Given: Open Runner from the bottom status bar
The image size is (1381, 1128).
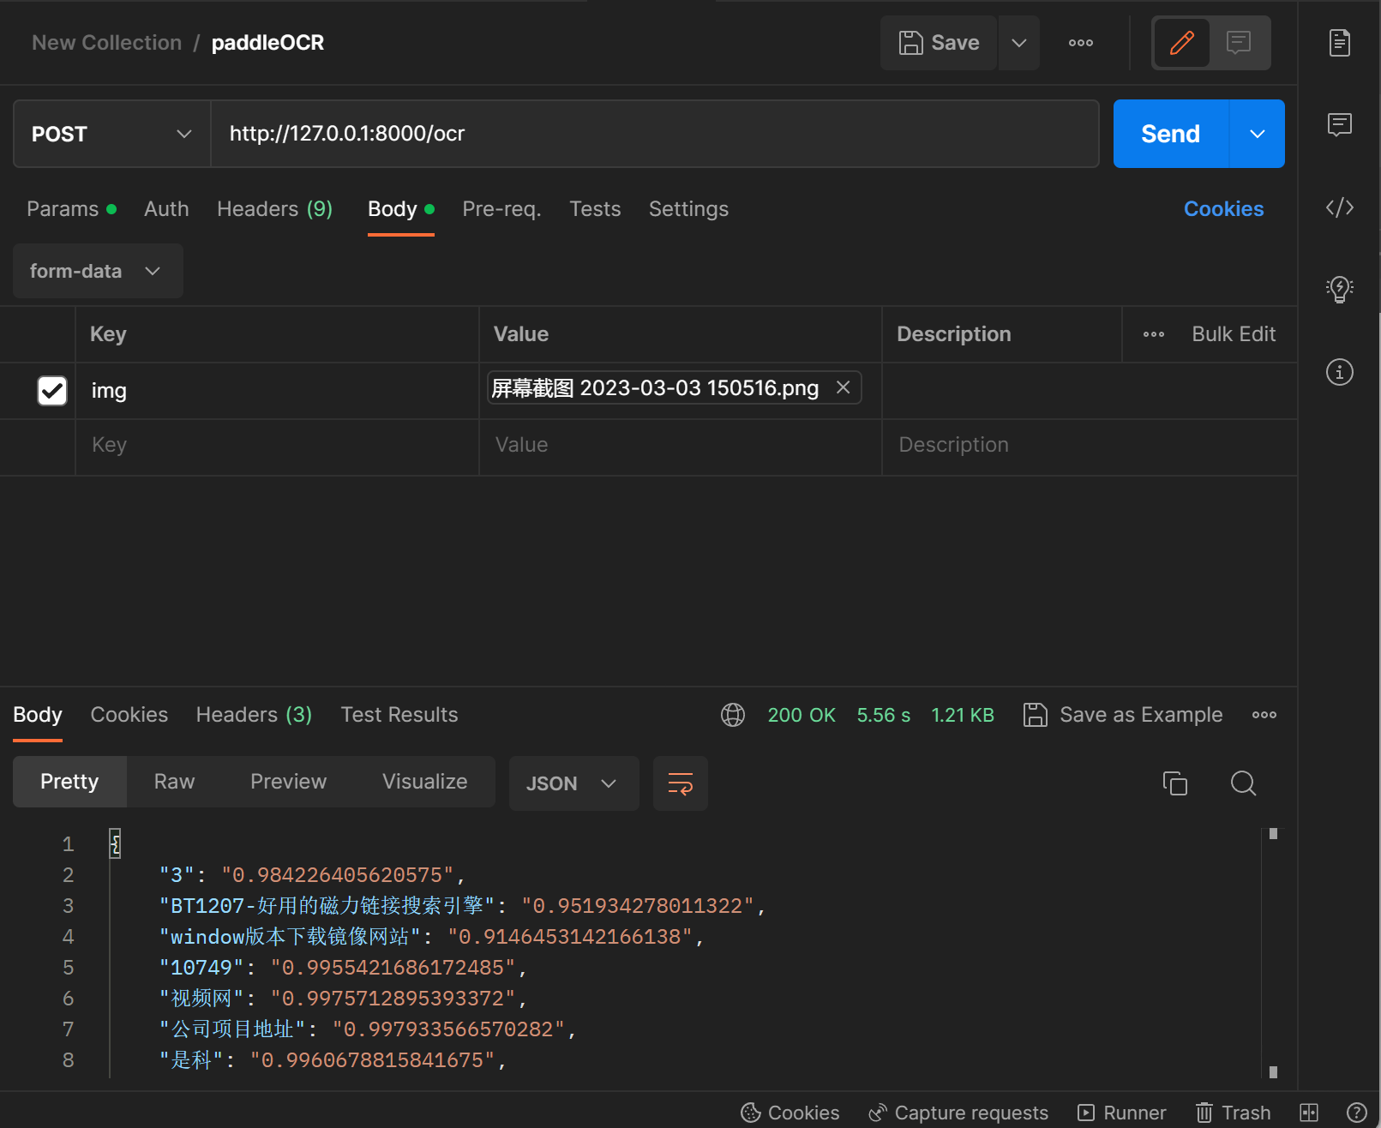Looking at the screenshot, I should coord(1122,1112).
